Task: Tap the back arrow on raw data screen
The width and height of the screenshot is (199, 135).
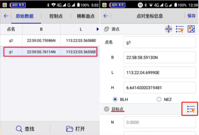Action: [x=6, y=16]
